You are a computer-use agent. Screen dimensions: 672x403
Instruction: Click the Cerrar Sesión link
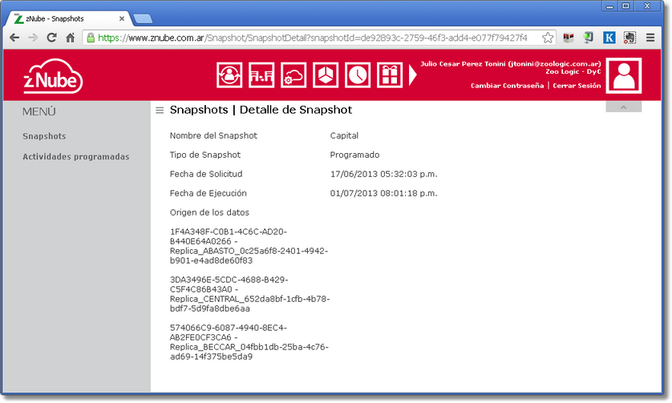click(x=576, y=86)
